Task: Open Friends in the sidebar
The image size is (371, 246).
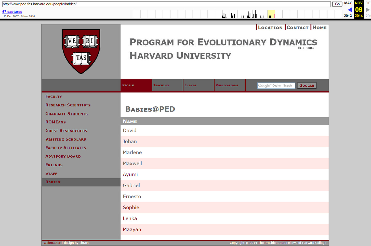Action: [54, 165]
